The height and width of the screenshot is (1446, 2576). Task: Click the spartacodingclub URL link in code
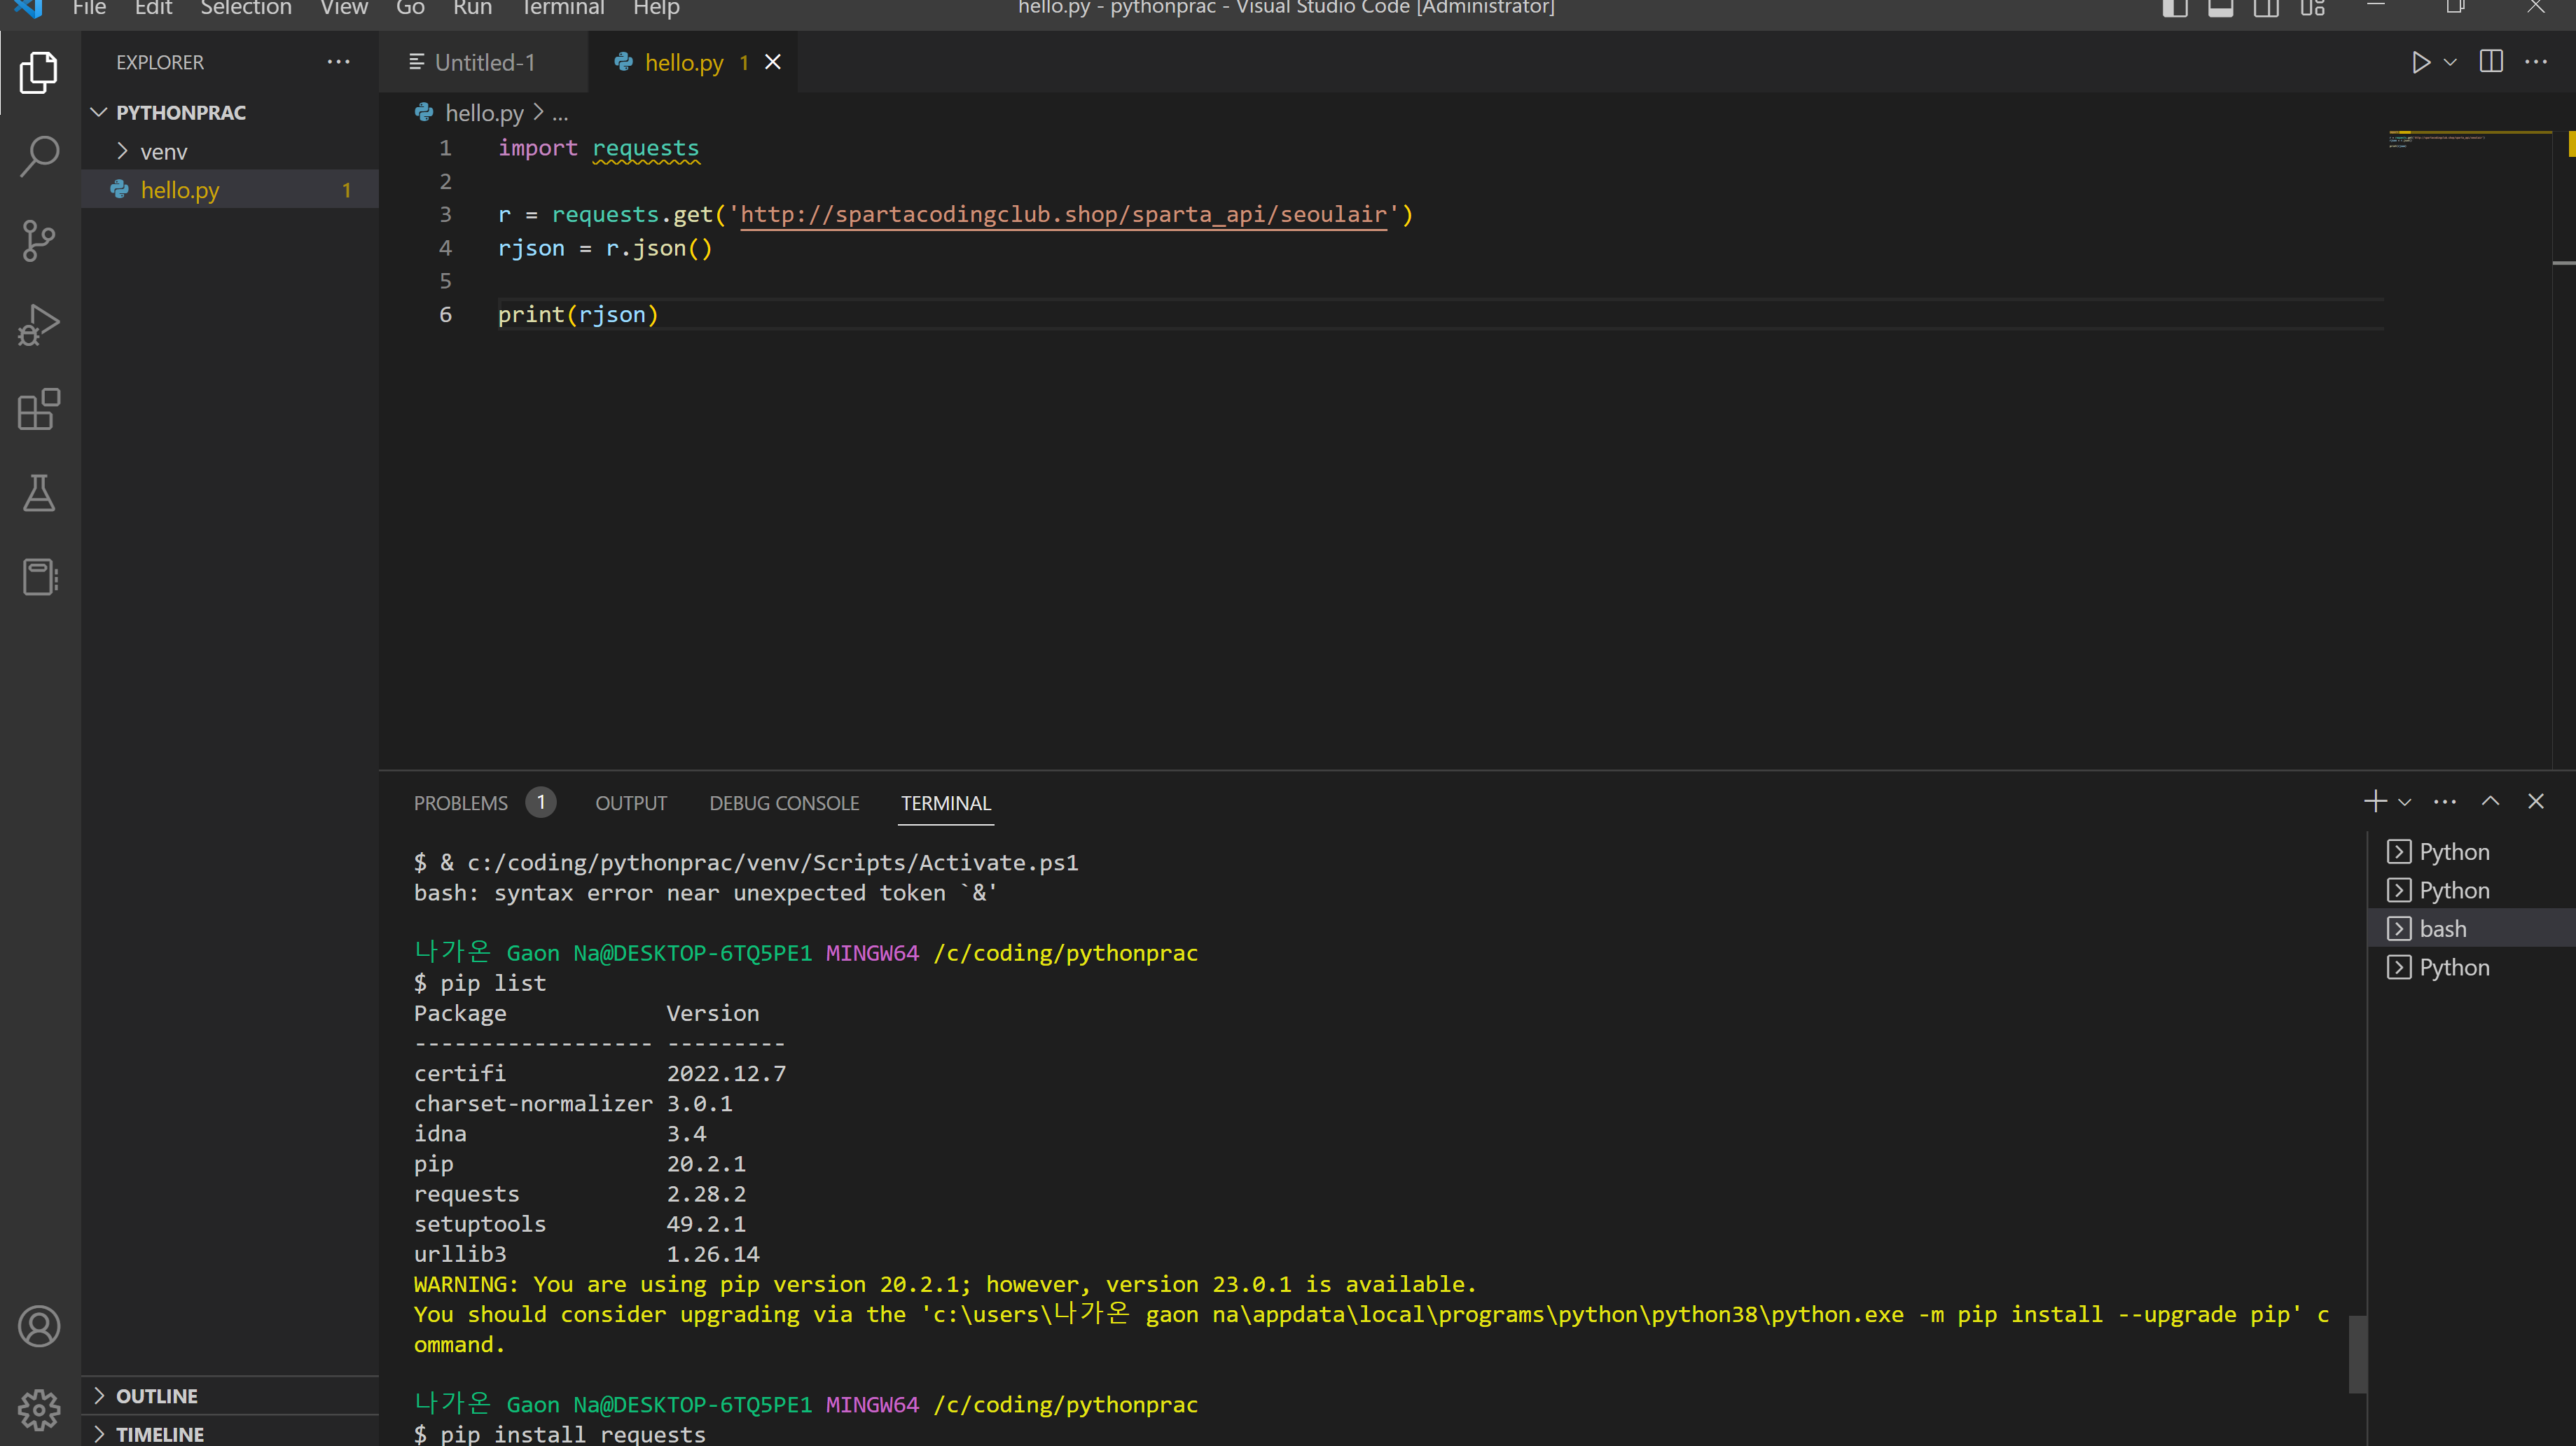(x=1063, y=214)
